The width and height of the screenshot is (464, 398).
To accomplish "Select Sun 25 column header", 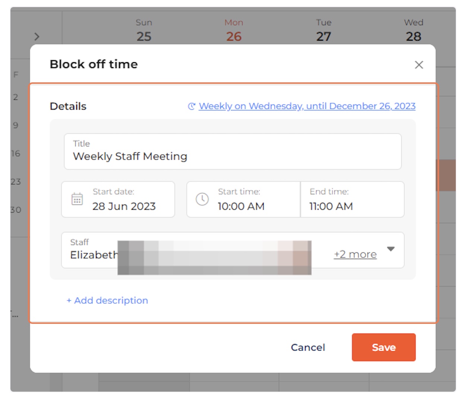I will point(144,30).
